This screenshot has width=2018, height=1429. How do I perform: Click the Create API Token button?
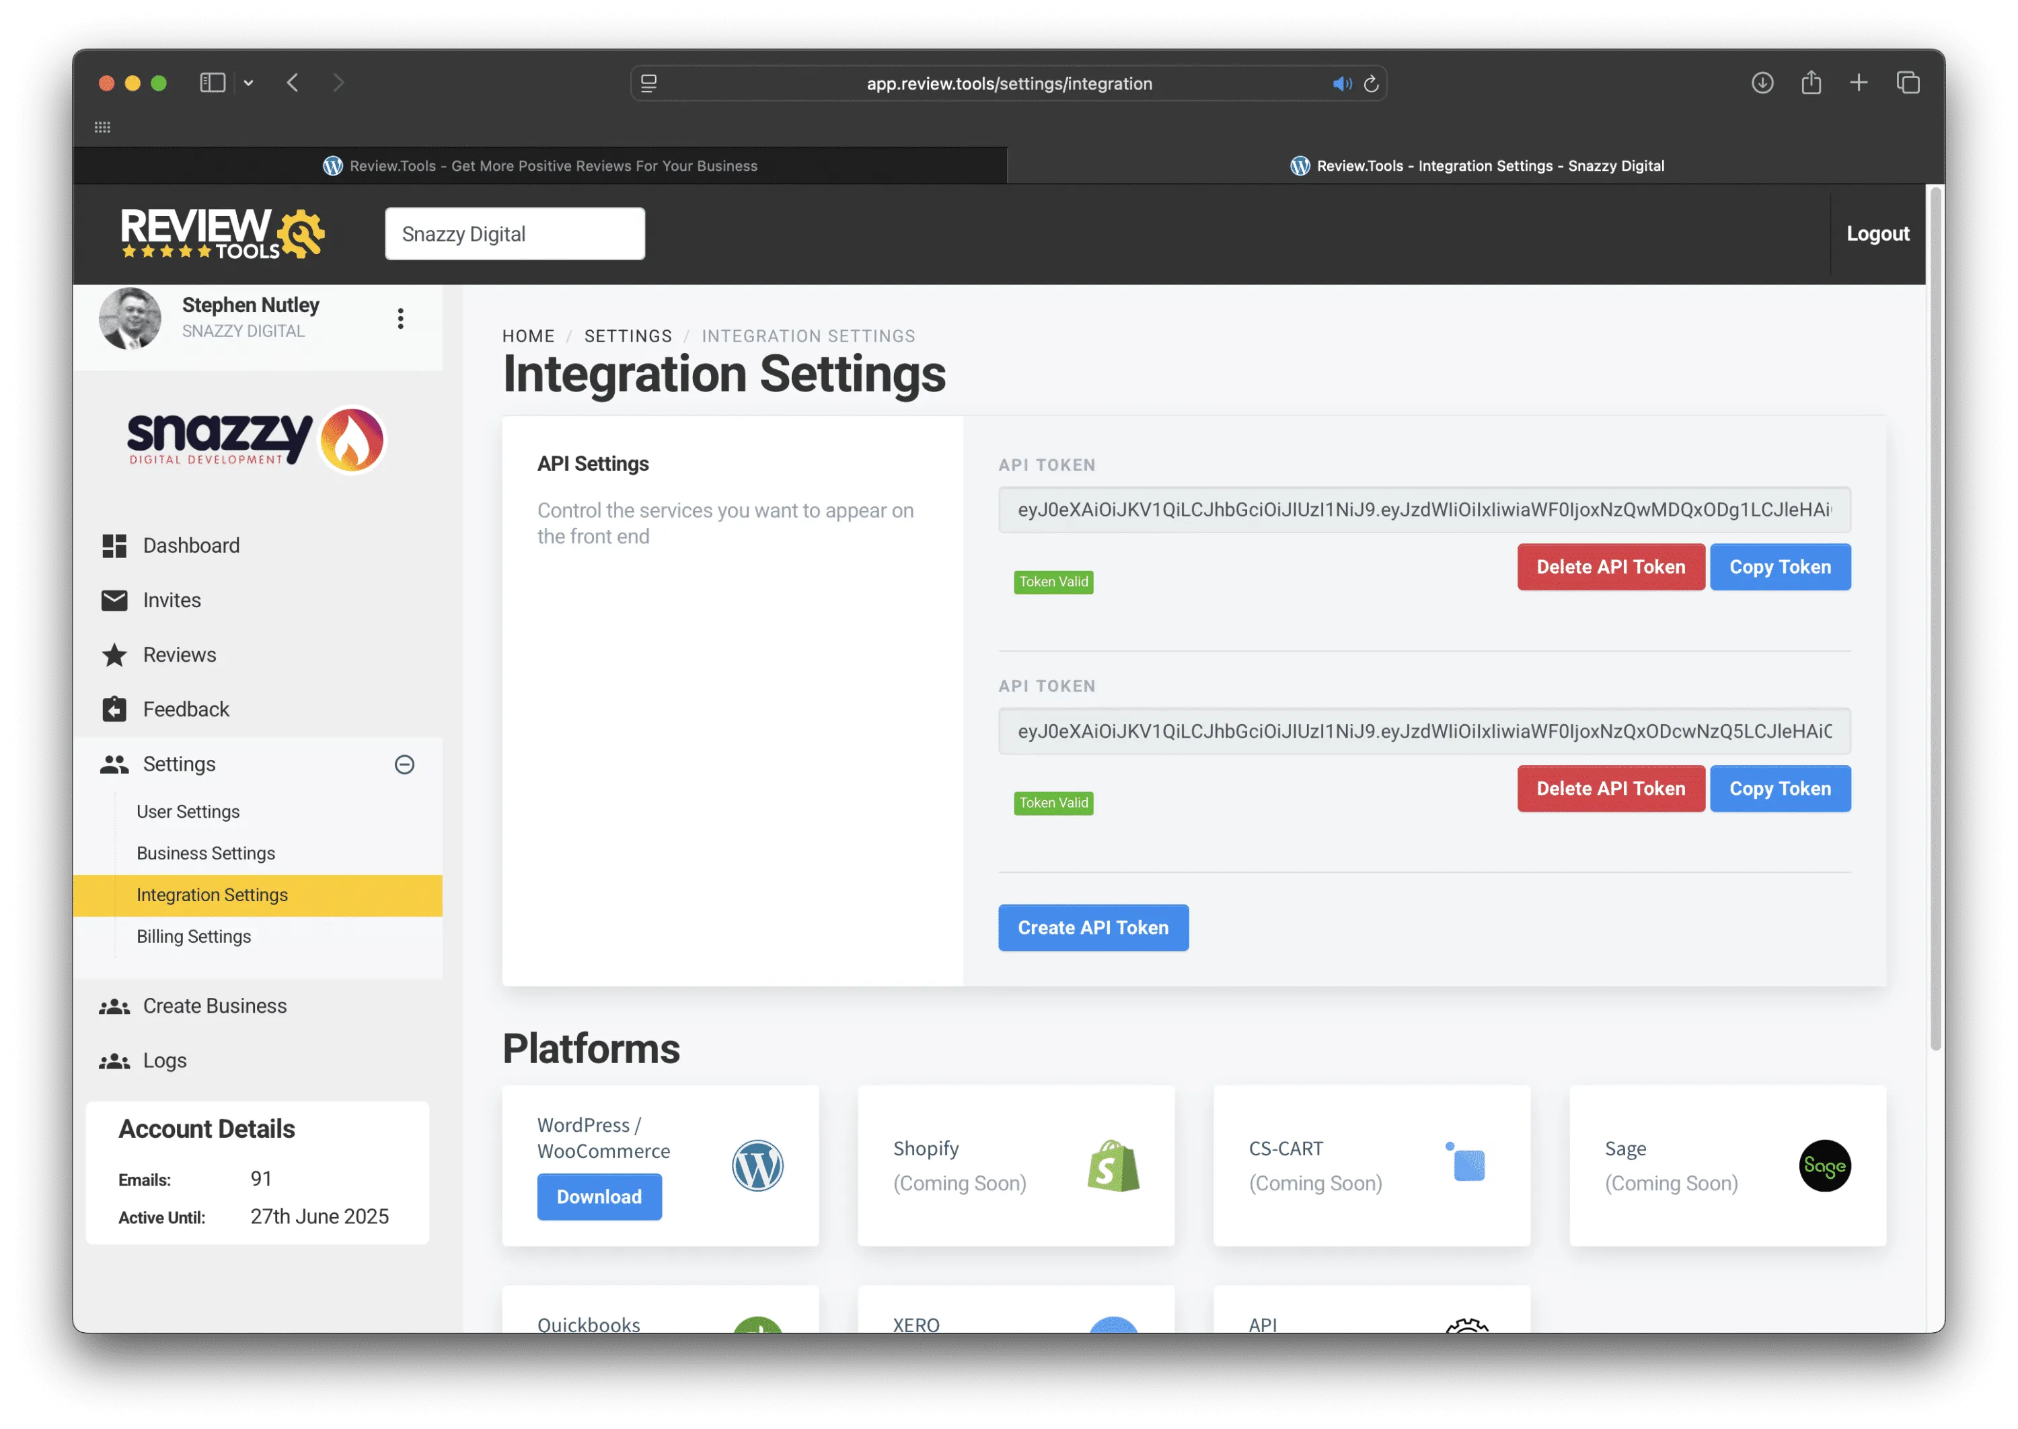(x=1093, y=927)
